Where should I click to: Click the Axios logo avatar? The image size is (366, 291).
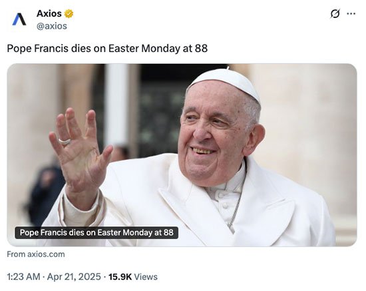[19, 19]
